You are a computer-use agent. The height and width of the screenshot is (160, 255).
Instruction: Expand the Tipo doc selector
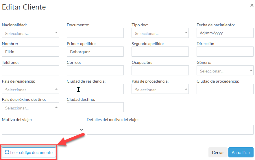[160, 33]
